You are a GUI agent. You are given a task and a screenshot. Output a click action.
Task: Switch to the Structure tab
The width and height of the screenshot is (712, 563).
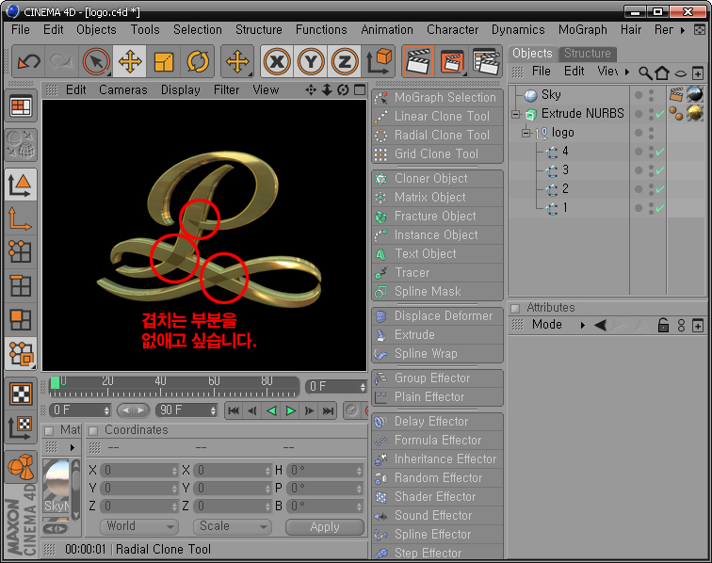click(587, 54)
